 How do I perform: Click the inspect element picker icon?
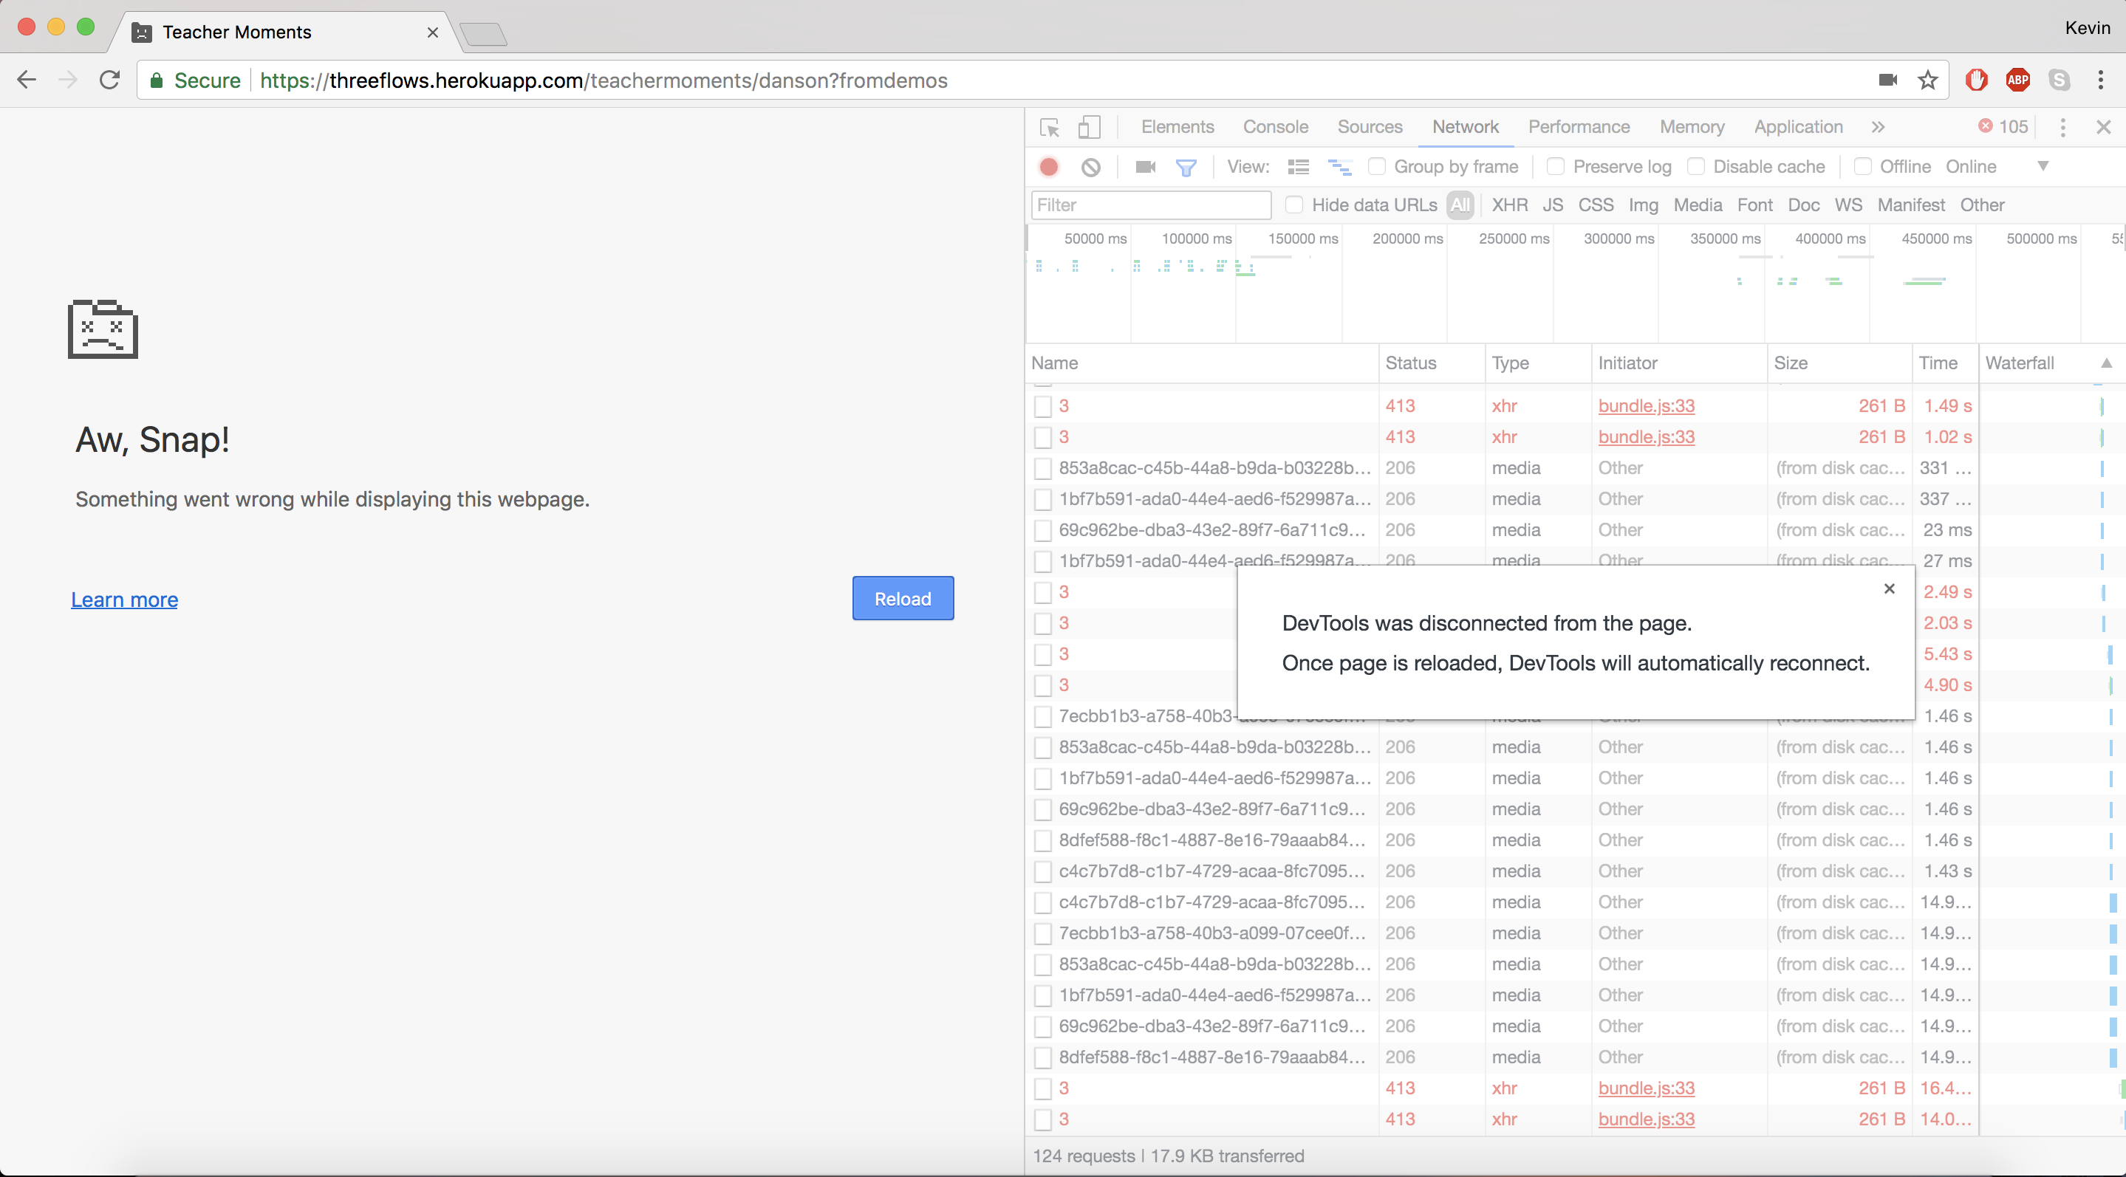1049,128
